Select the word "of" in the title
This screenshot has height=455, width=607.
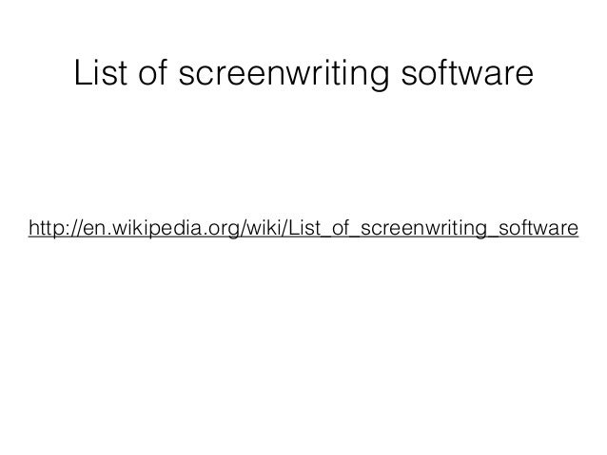[153, 72]
